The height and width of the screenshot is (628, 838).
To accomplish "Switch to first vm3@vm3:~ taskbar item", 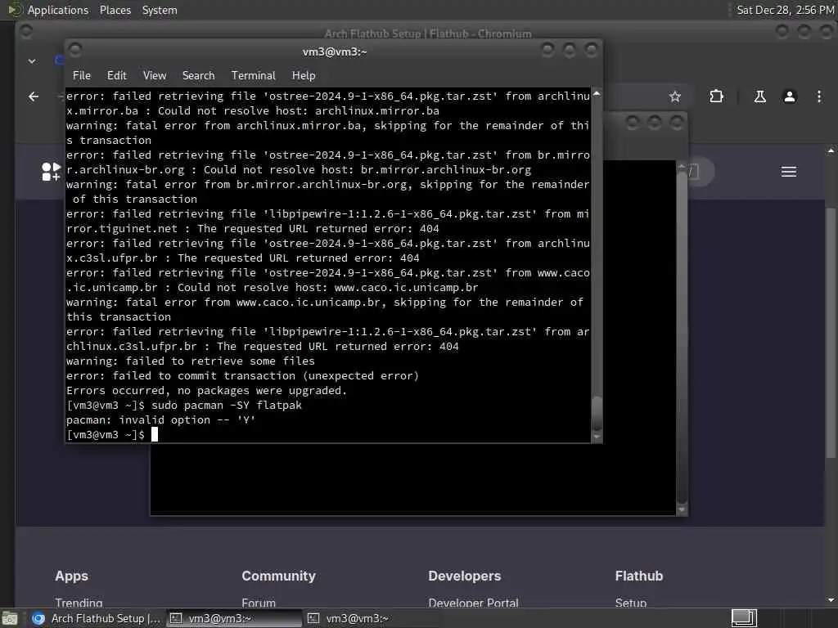I will point(233,618).
